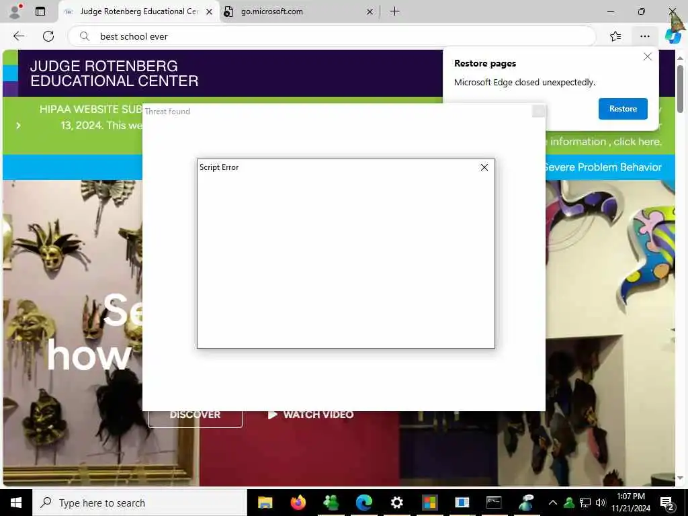Click the green user tray icon
Image resolution: width=688 pixels, height=516 pixels.
point(569,503)
